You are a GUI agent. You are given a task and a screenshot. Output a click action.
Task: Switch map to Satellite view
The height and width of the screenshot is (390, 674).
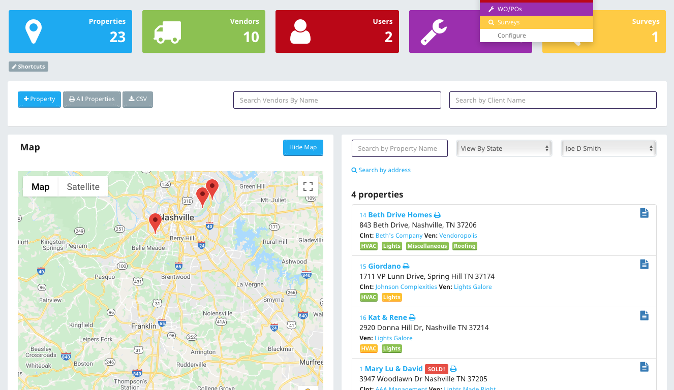pos(83,187)
